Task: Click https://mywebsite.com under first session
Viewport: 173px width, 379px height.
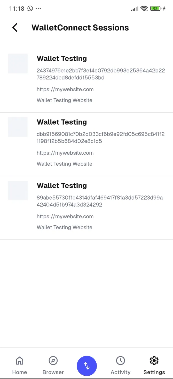Action: [65, 89]
